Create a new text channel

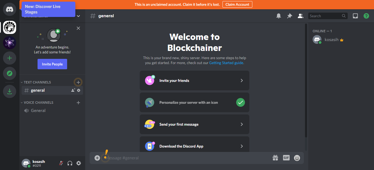(x=78, y=82)
